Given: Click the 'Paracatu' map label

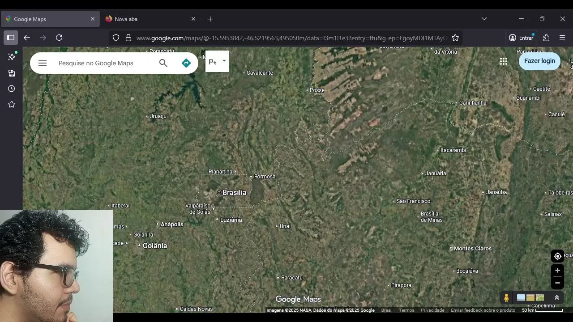Looking at the screenshot, I should pos(292,277).
